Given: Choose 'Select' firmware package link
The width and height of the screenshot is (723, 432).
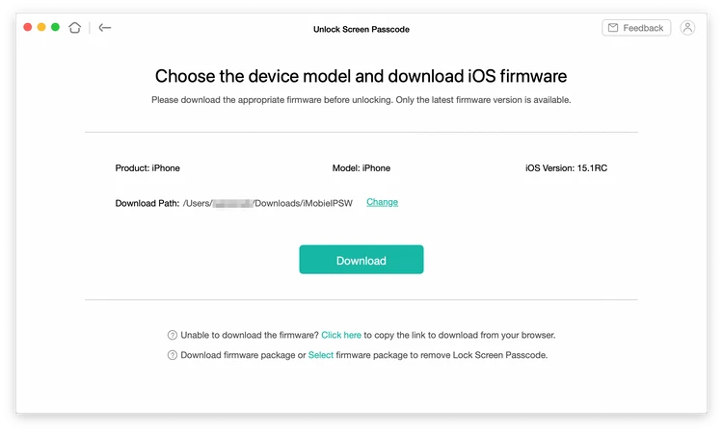Looking at the screenshot, I should (320, 355).
